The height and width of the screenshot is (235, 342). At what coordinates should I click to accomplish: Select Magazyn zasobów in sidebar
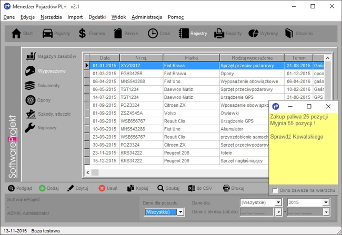51,56
